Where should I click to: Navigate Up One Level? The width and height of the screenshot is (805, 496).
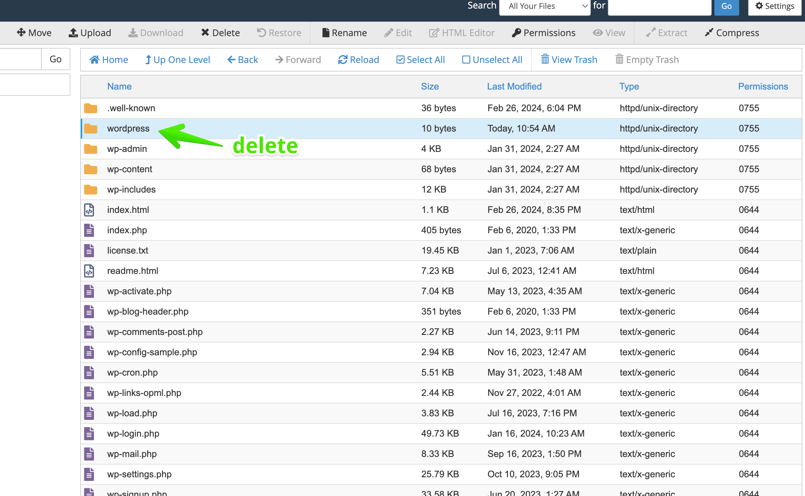pos(177,59)
